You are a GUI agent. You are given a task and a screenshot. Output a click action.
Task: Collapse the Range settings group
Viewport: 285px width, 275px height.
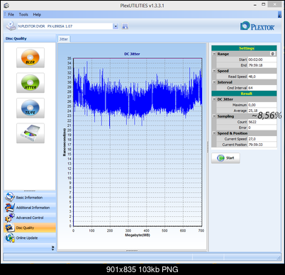214,54
